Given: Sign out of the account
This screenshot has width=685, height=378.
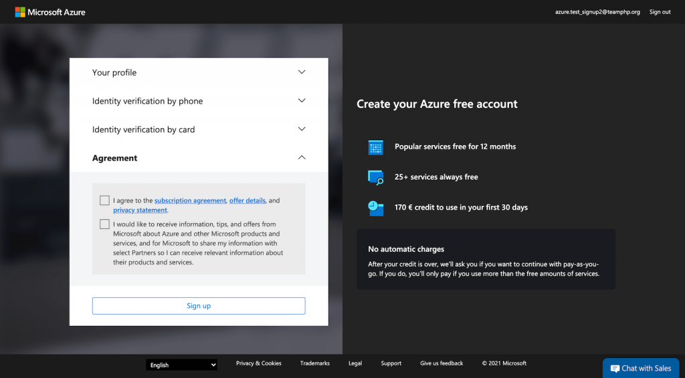Looking at the screenshot, I should 660,12.
